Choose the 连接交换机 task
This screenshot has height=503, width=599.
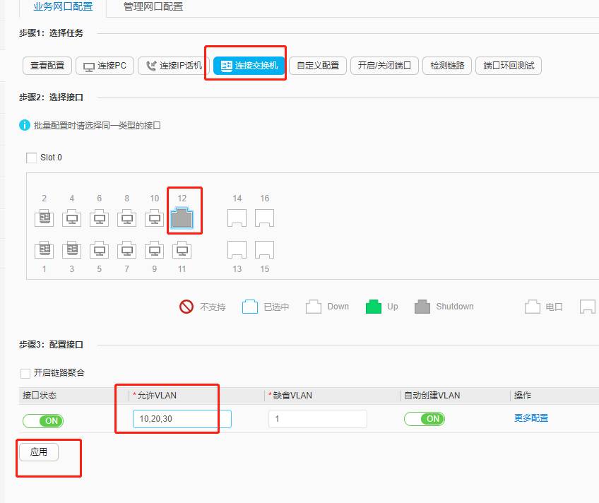click(x=249, y=66)
